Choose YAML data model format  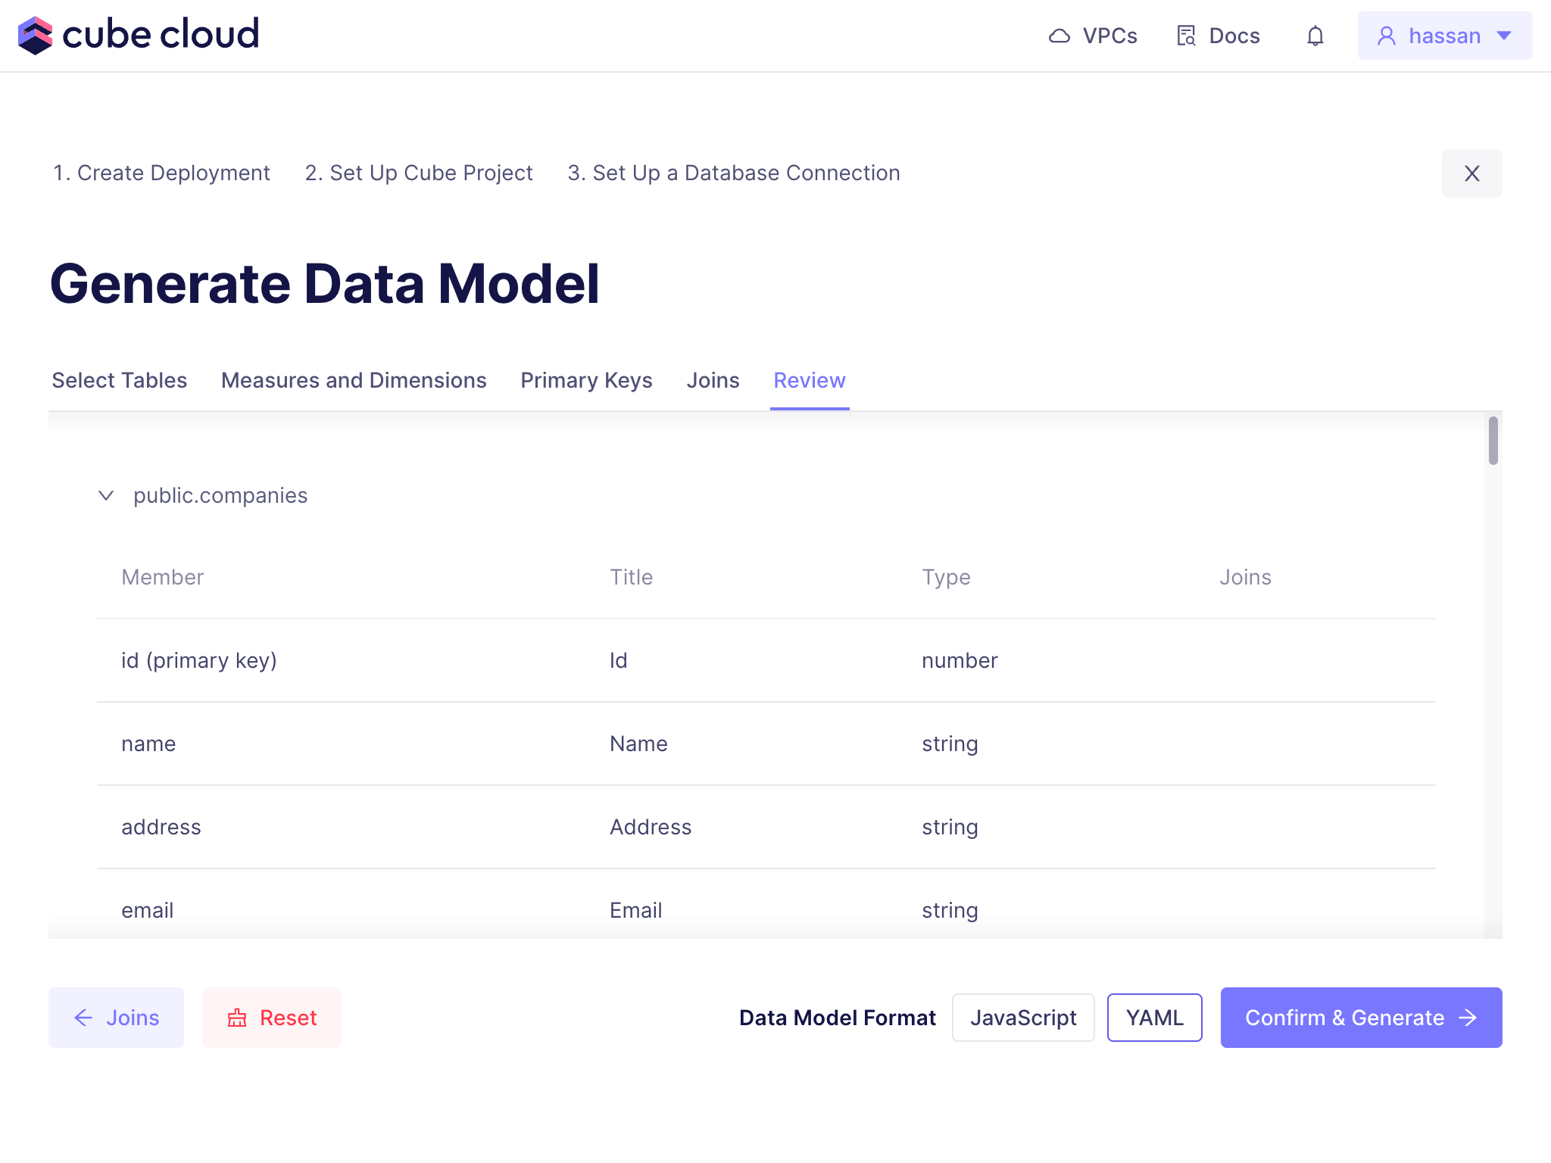pos(1154,1018)
